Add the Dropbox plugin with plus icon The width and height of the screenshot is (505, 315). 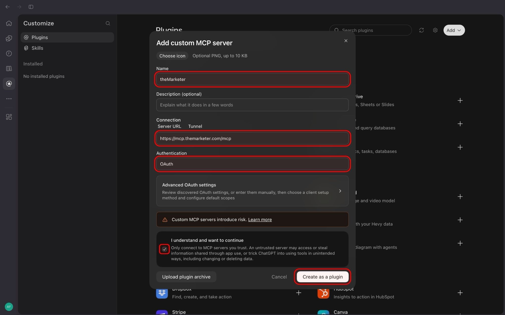click(299, 293)
